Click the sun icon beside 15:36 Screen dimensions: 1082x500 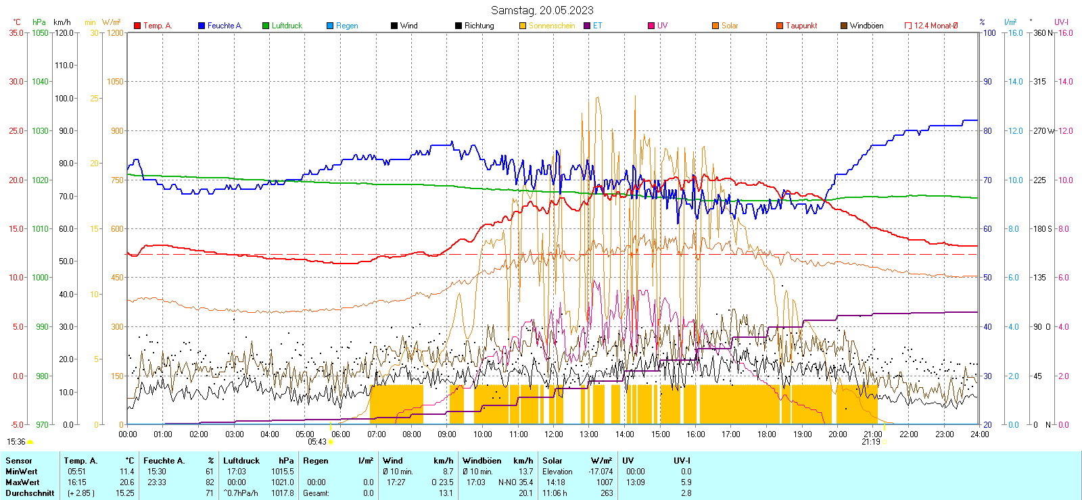[30, 442]
